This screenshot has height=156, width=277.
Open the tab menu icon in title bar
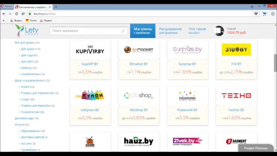click(x=252, y=7)
